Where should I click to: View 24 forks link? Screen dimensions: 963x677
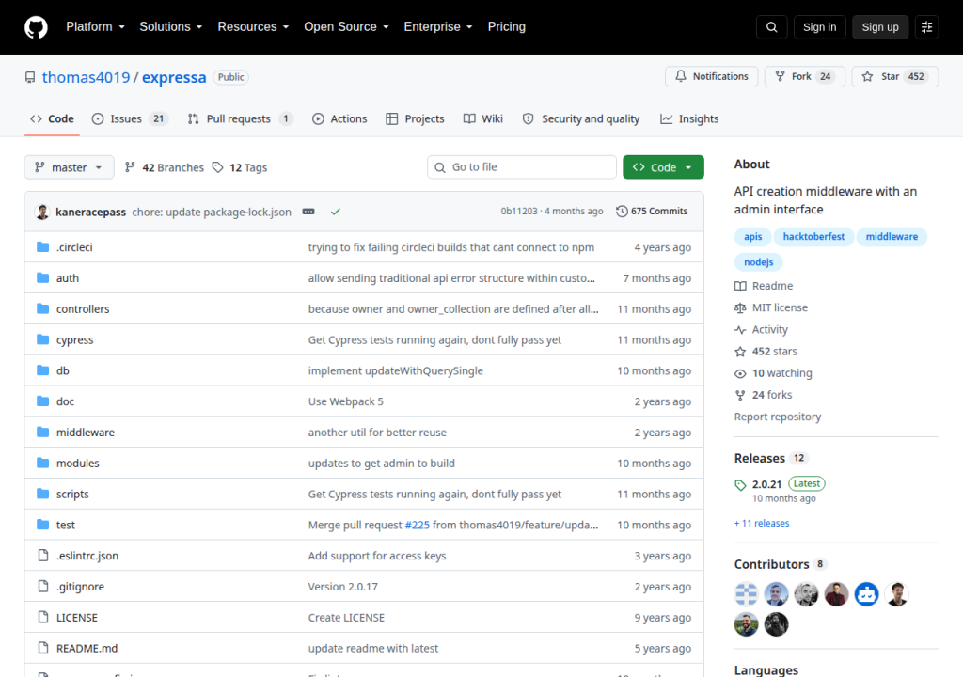point(764,395)
